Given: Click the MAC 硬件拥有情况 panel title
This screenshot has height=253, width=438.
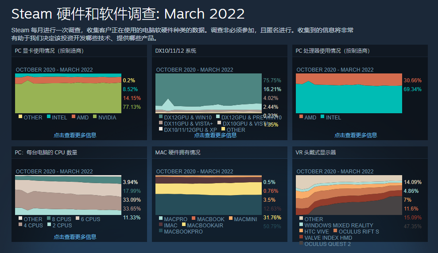Looking at the screenshot, I should tap(178, 153).
